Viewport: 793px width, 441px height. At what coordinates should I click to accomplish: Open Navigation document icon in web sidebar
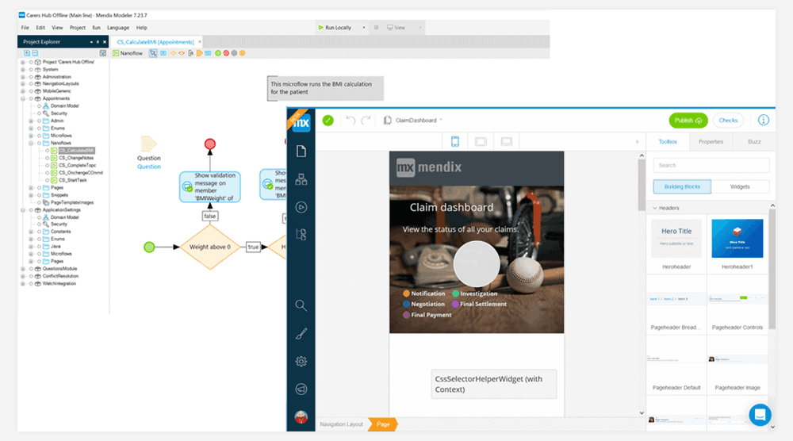point(301,235)
